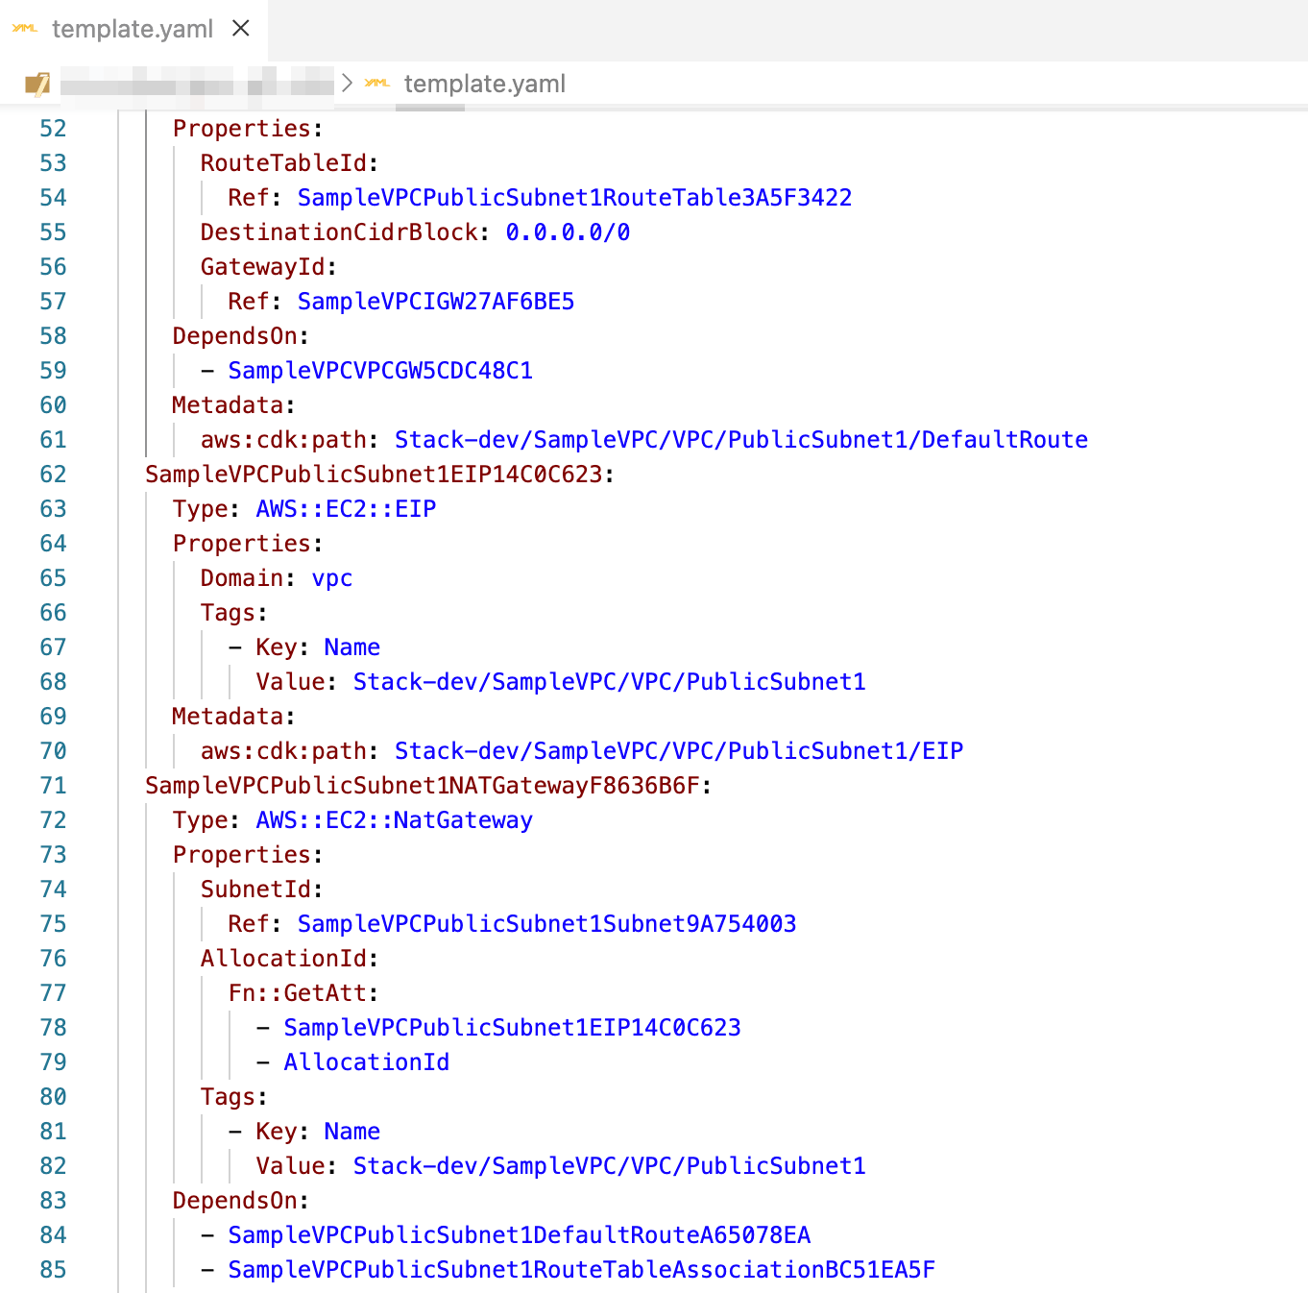Click AWS::EC2::EIP type value
The height and width of the screenshot is (1293, 1308).
346,509
